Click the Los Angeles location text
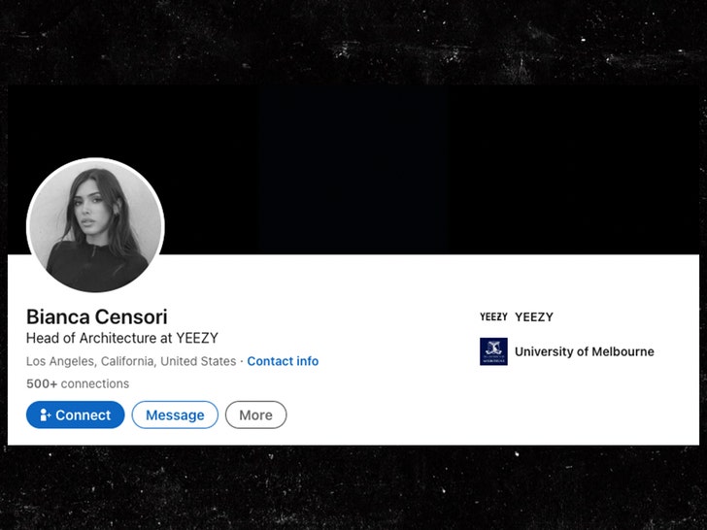This screenshot has width=707, height=530. [131, 361]
